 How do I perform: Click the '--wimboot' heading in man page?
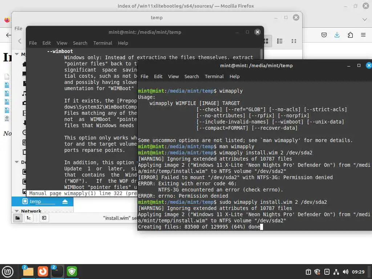(60, 51)
